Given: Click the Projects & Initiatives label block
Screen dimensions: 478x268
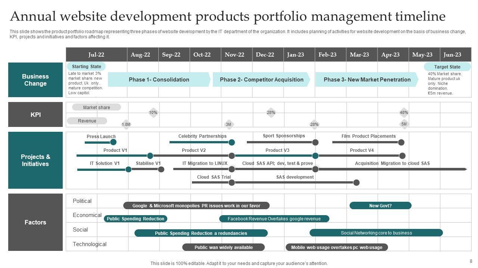Looking at the screenshot, I should coord(35,160).
